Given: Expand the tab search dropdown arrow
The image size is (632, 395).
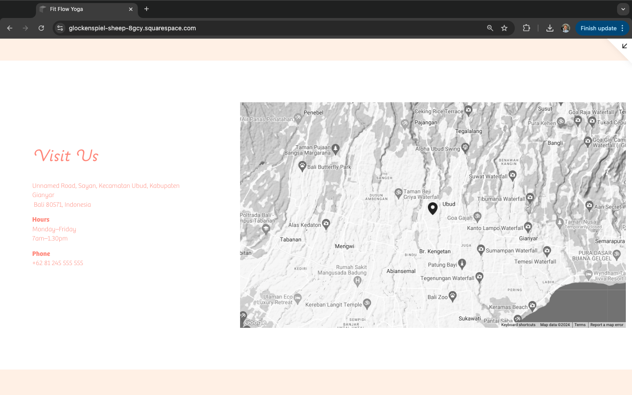Looking at the screenshot, I should coord(623,9).
